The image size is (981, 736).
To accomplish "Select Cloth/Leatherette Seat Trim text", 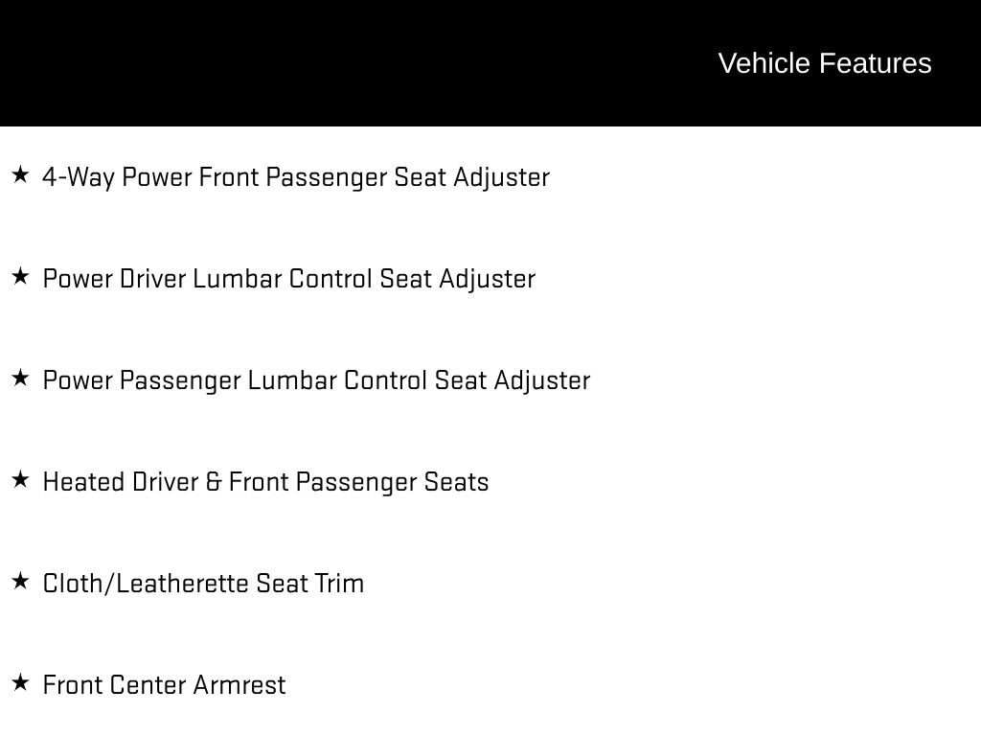I will pos(203,584).
